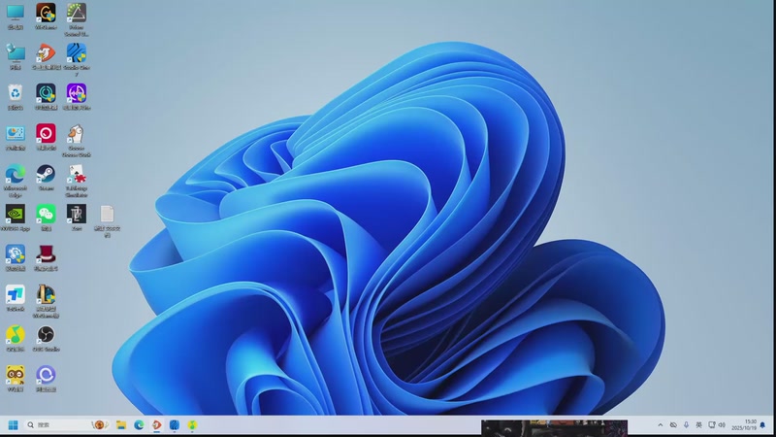Select the NVIDIA App desktop shortcut

coord(16,215)
